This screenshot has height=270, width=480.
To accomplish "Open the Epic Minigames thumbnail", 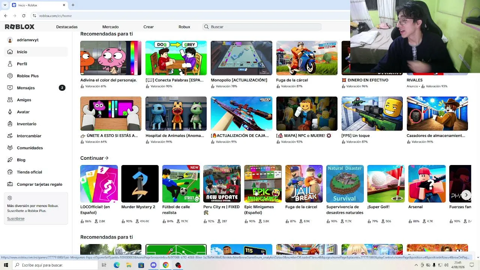I will [263, 184].
